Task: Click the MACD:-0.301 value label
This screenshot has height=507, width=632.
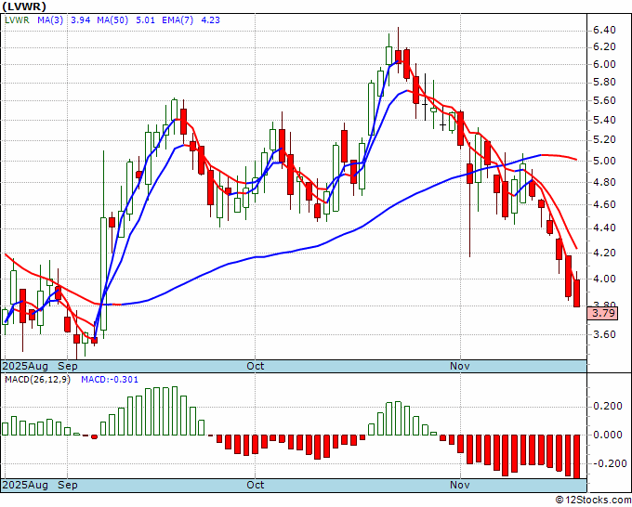Action: pos(110,380)
